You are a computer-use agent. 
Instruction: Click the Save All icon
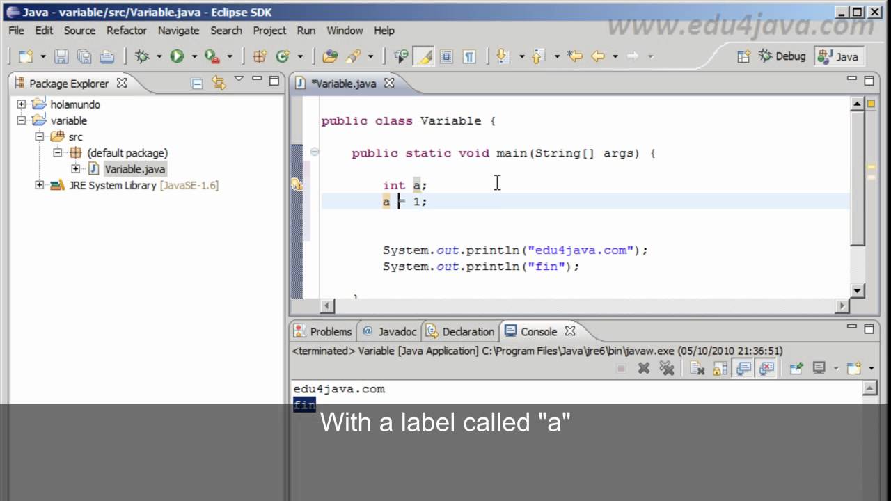click(x=84, y=56)
